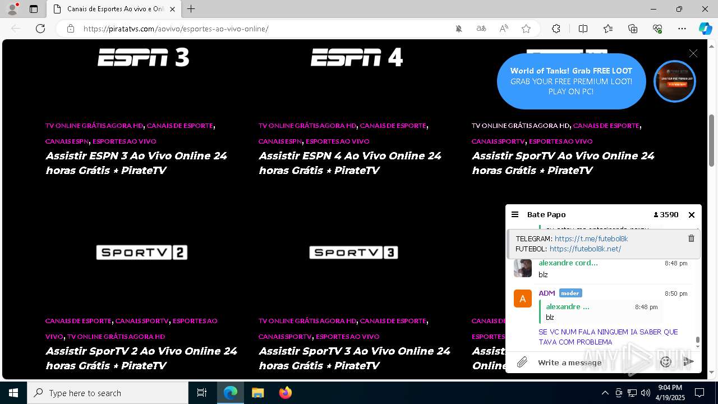Open the Telegram t.me/futebol8k link

[x=591, y=238]
